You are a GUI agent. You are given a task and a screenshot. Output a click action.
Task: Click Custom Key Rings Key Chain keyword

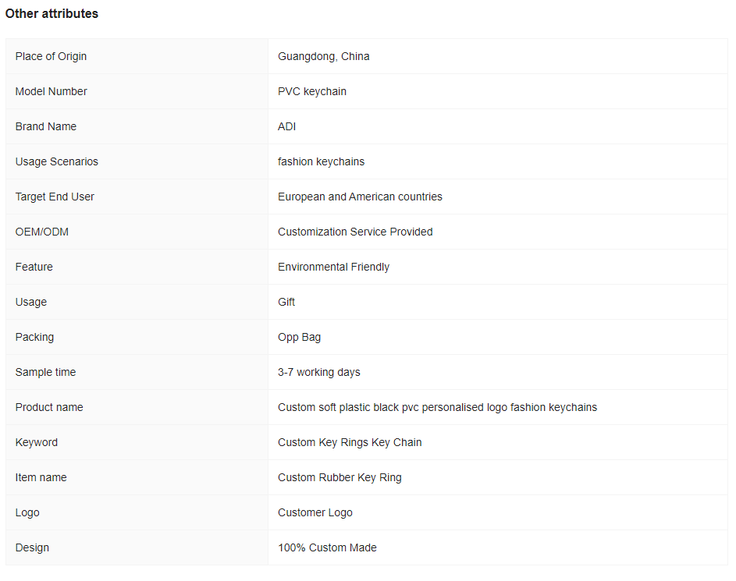[x=349, y=443]
